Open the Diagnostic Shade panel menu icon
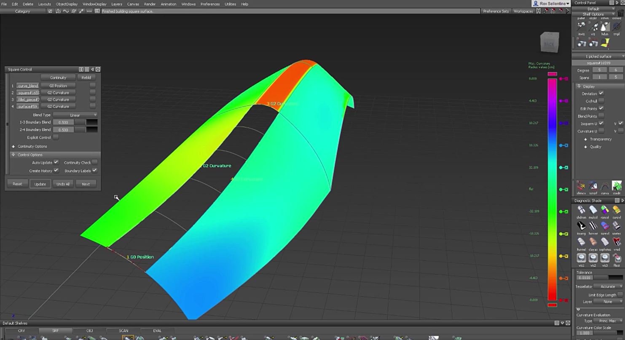625x340 pixels. click(617, 201)
